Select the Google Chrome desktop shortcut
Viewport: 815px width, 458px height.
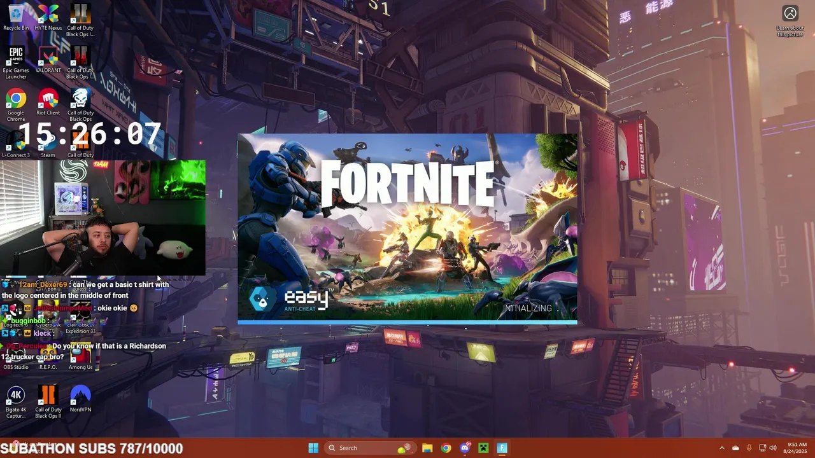tap(16, 106)
